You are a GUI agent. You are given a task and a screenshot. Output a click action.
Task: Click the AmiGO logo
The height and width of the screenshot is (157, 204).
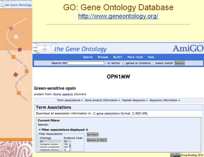188,49
